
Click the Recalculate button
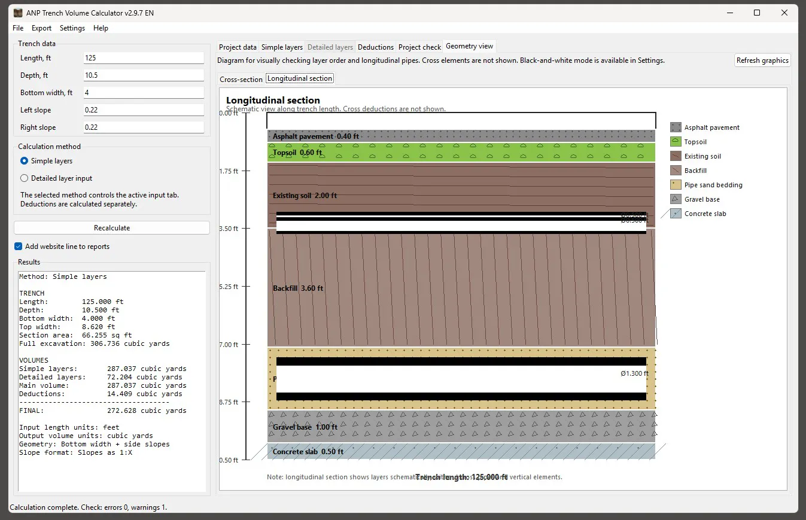[112, 228]
